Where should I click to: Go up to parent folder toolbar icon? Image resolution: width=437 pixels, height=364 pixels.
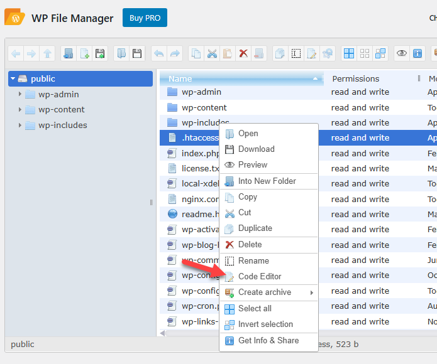tap(47, 53)
